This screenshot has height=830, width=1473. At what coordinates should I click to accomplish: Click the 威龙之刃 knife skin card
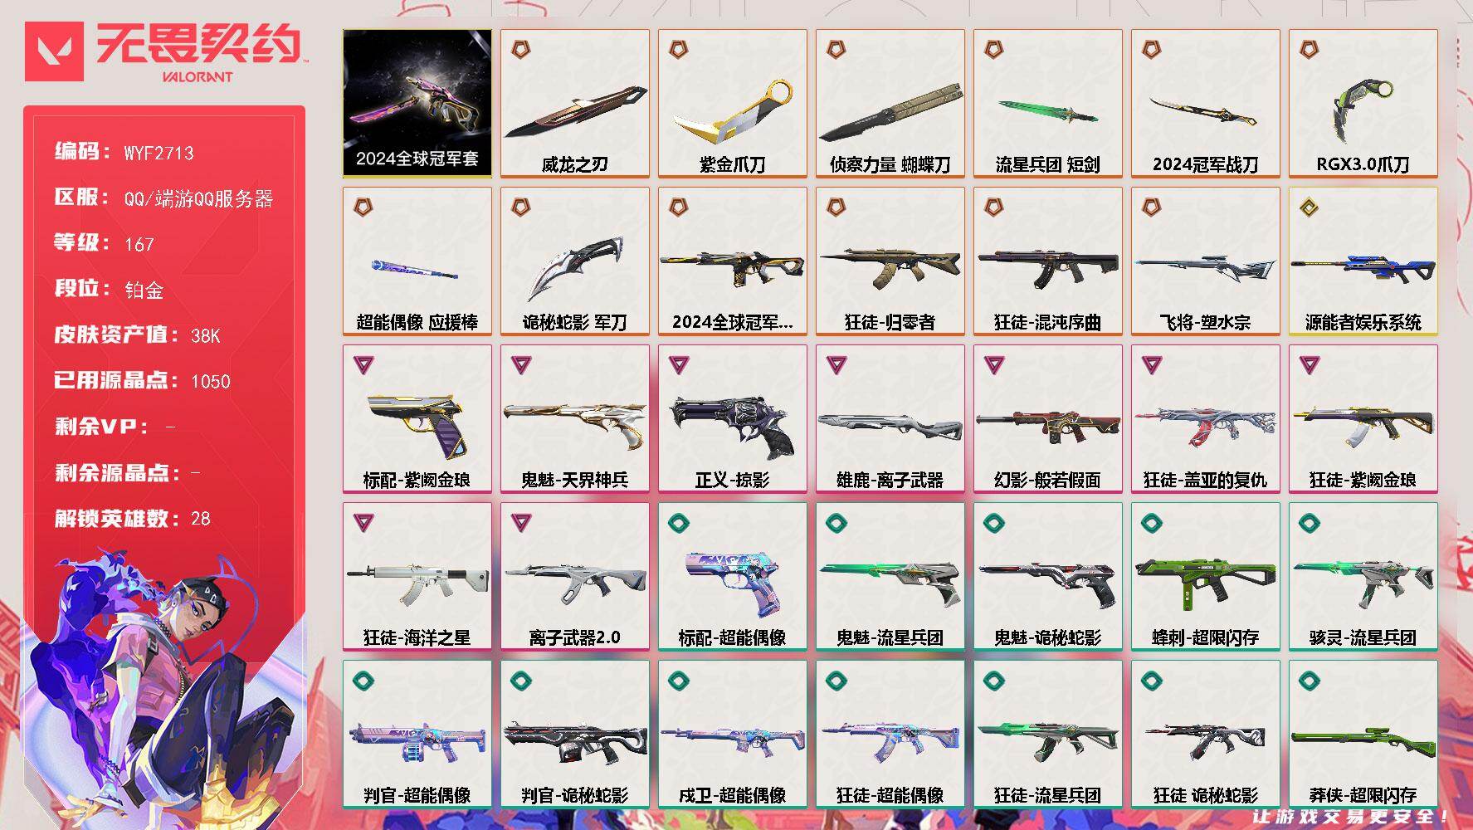pyautogui.click(x=574, y=104)
